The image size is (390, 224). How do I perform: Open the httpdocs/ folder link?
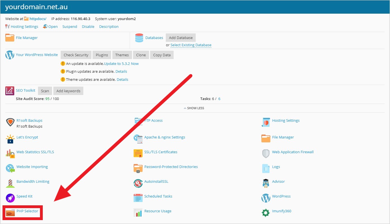point(38,19)
